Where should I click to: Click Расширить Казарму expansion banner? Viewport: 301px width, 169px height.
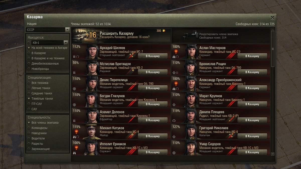(x=121, y=35)
